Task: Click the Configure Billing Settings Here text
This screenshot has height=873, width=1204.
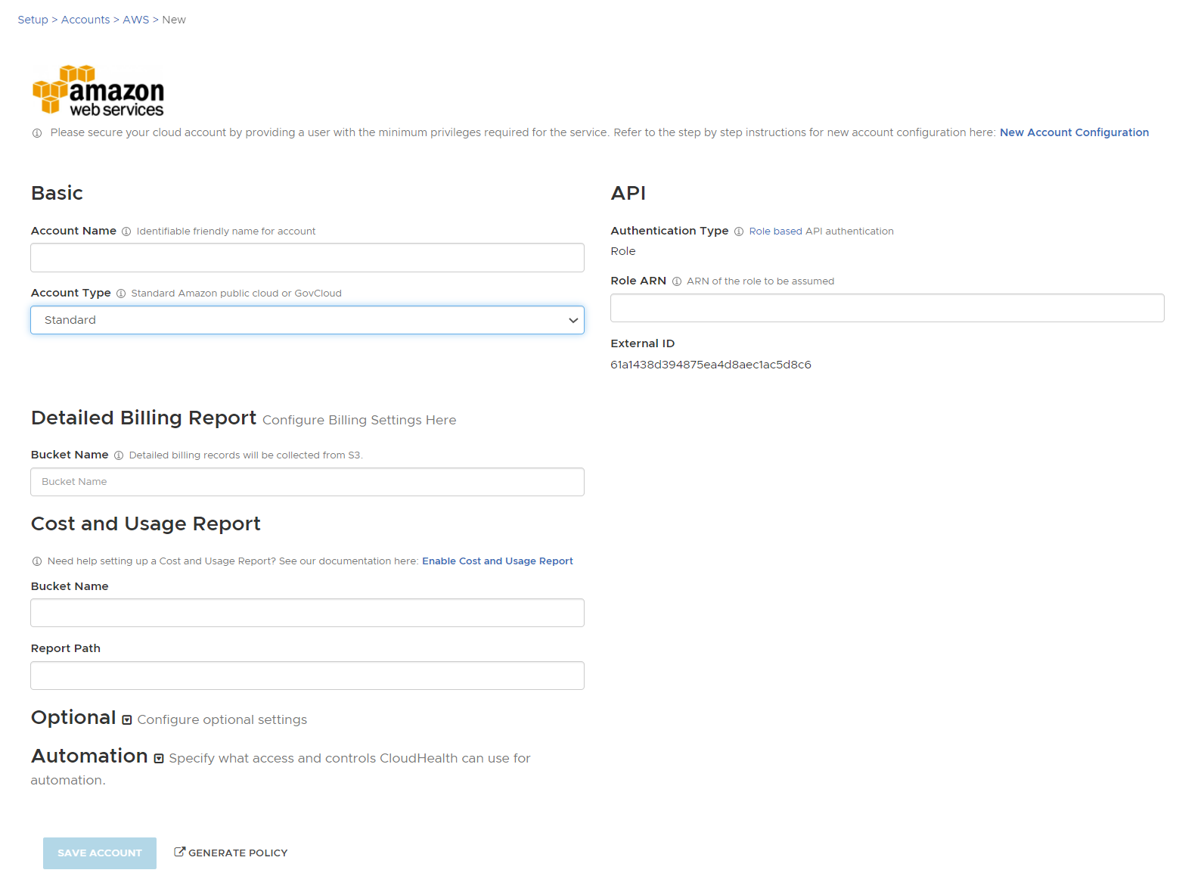Action: tap(359, 420)
